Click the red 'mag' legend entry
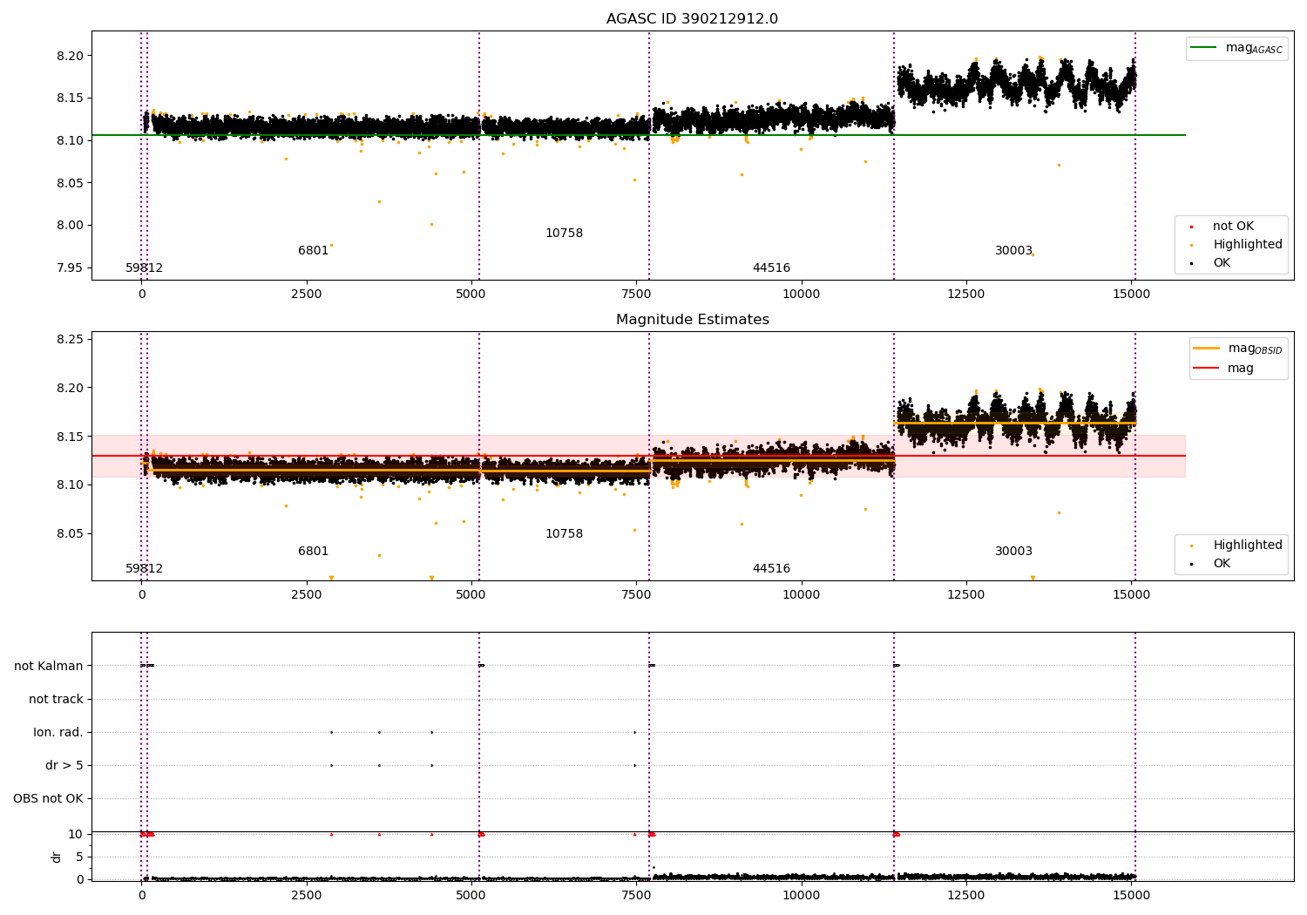The image size is (1307, 915). click(x=1224, y=368)
